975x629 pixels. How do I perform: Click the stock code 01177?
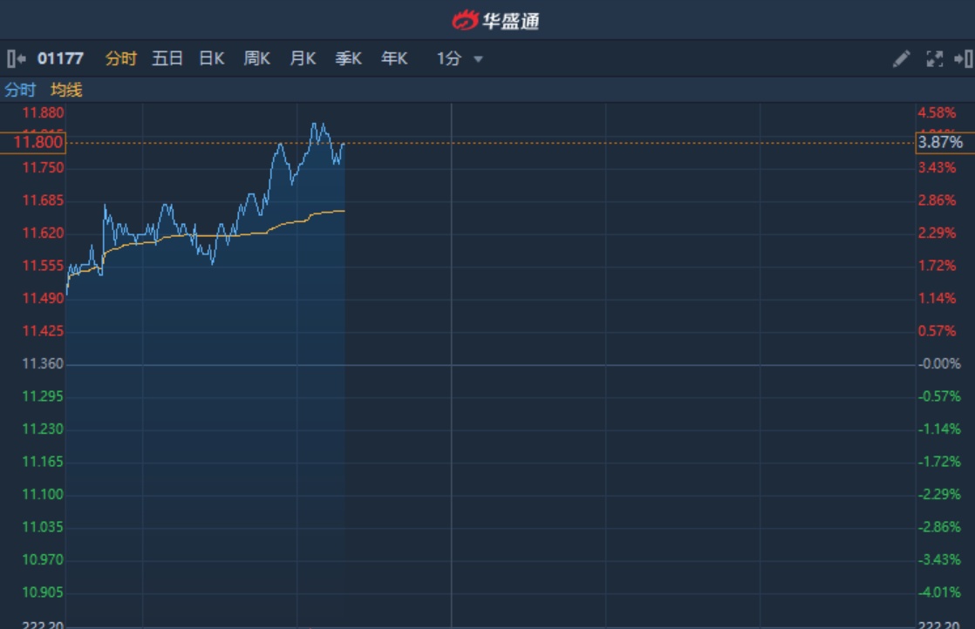60,58
